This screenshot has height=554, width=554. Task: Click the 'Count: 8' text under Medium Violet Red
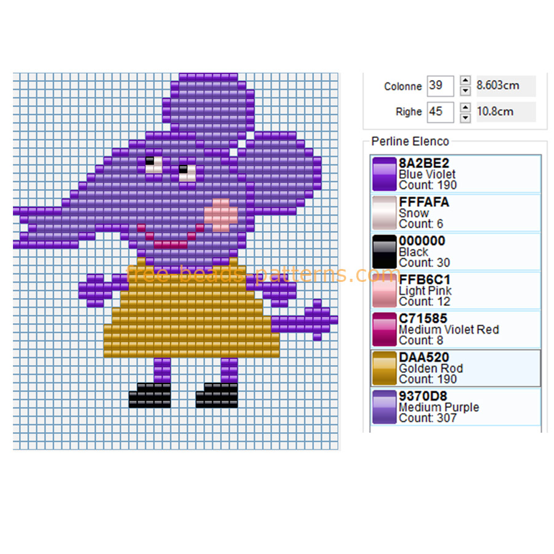tap(420, 340)
